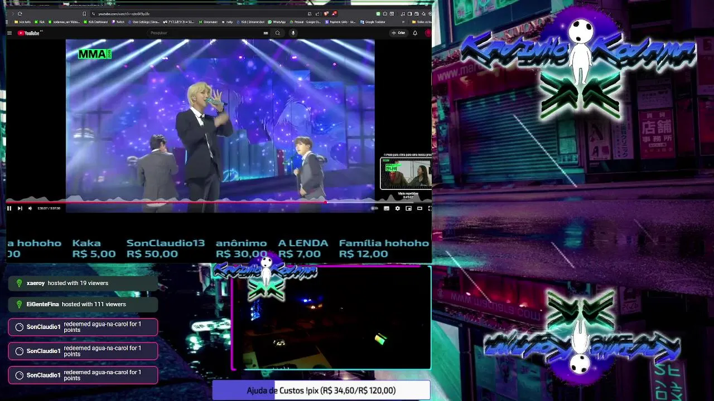Viewport: 714px width, 401px height.
Task: Open the WhatsApp bookmark
Action: coord(277,22)
